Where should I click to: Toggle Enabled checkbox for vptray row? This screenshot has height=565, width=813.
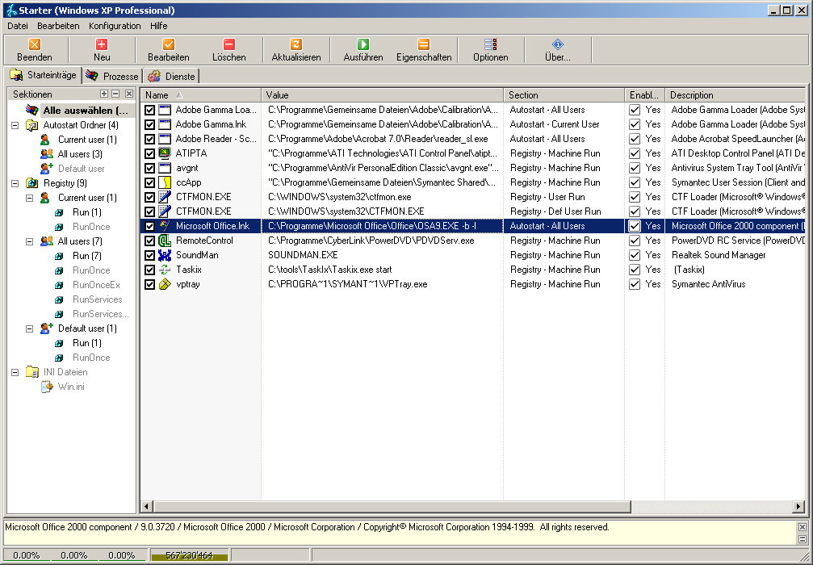pyautogui.click(x=634, y=284)
